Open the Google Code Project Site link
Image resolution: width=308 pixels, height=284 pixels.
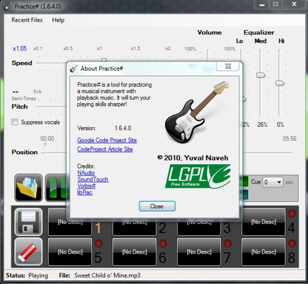pyautogui.click(x=107, y=140)
